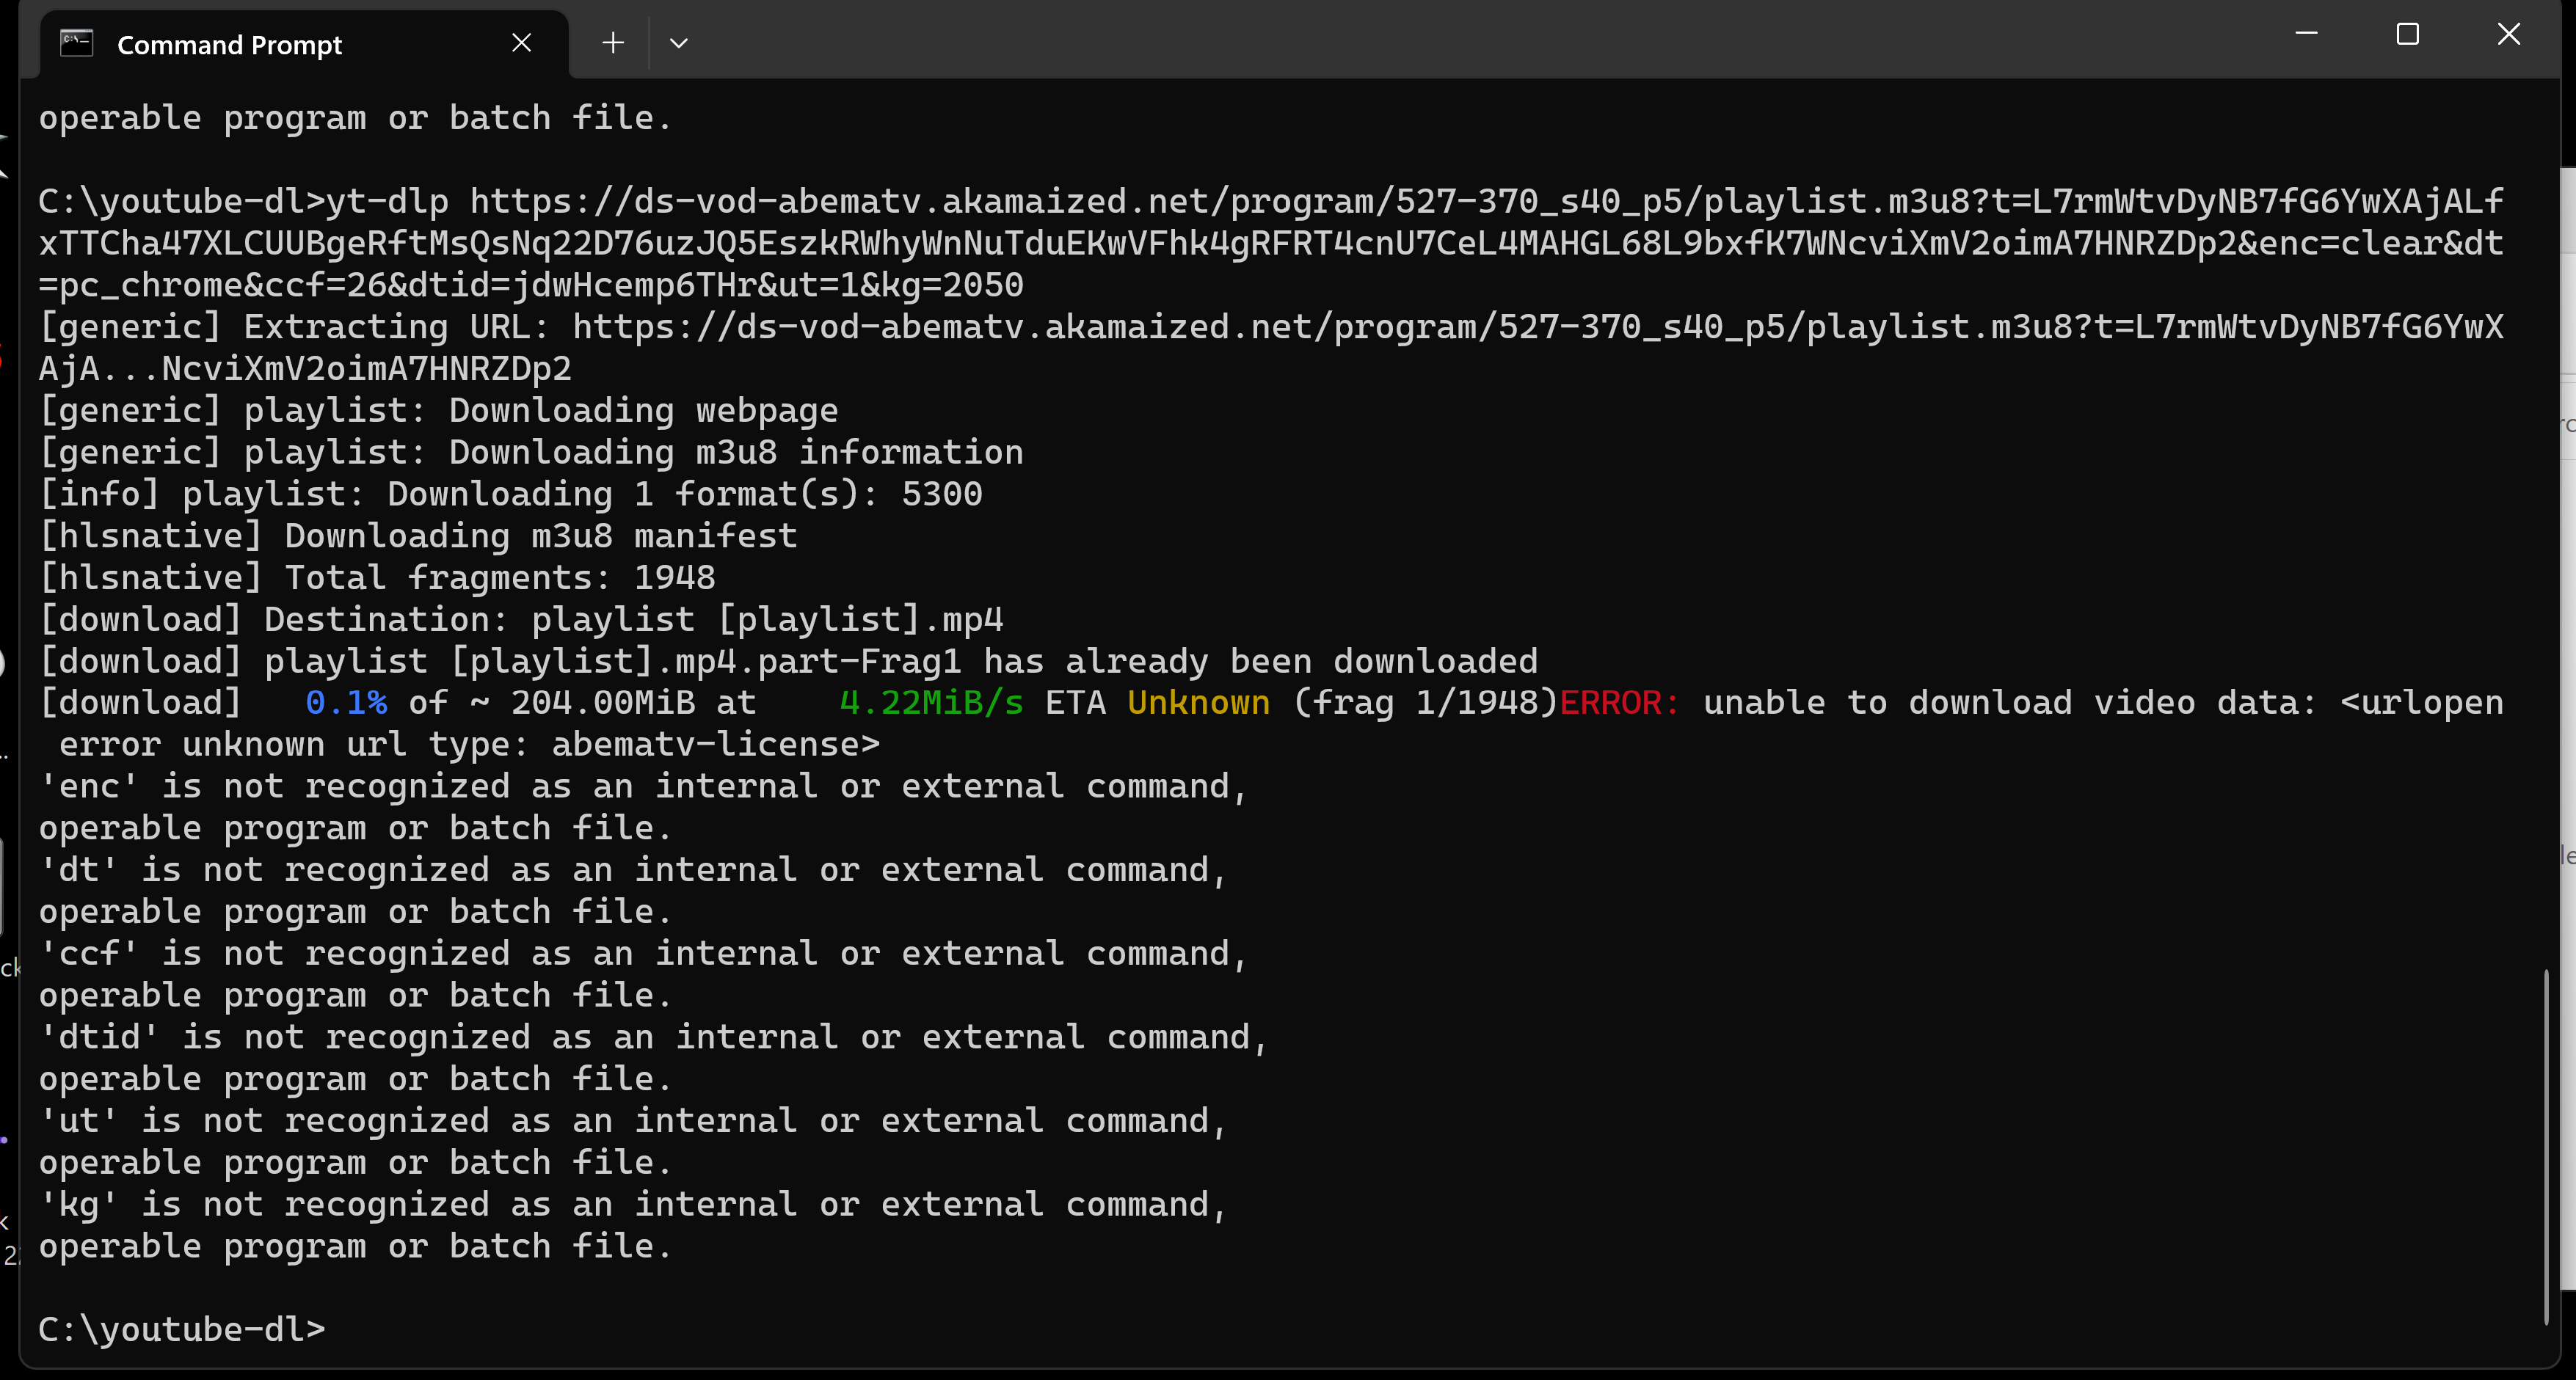
Task: Click the URL in the yt-dlp command
Action: 1270,243
